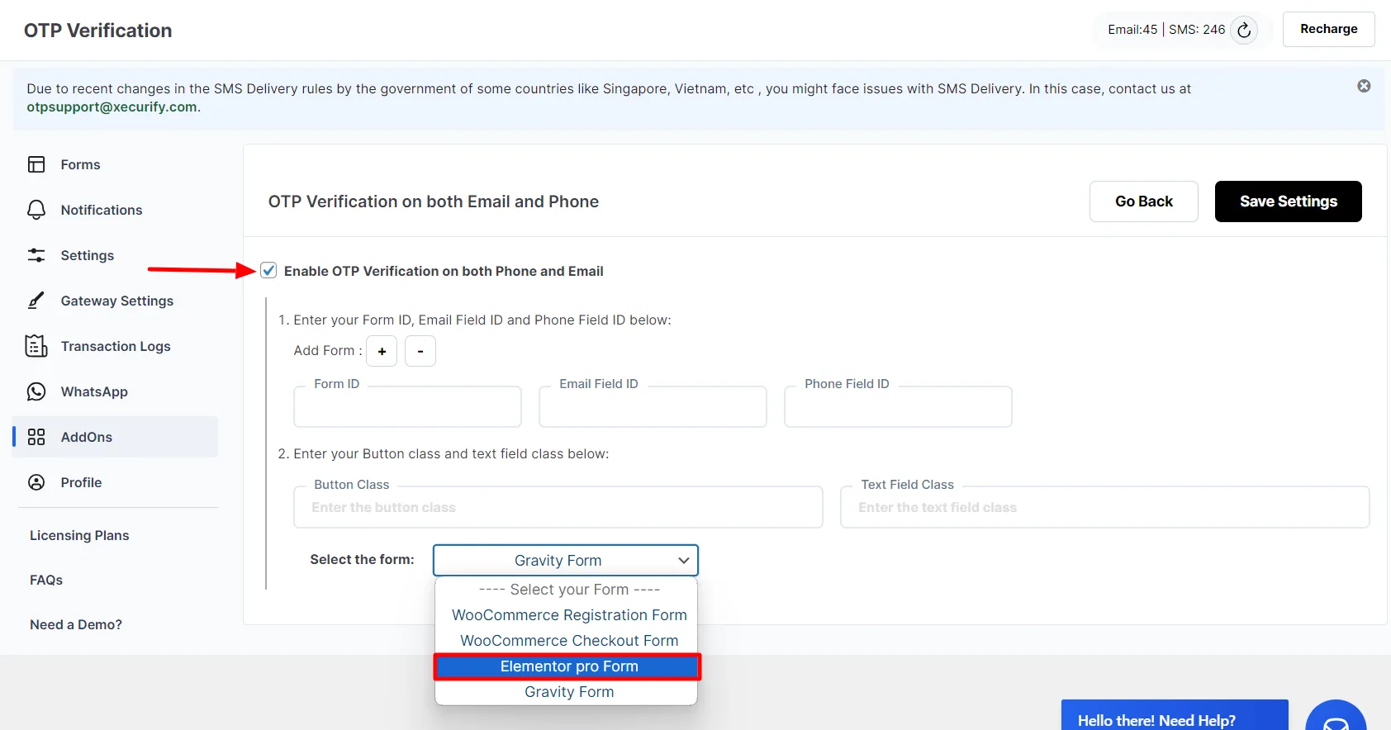Focus the Phone Field ID input
The height and width of the screenshot is (730, 1391).
898,406
